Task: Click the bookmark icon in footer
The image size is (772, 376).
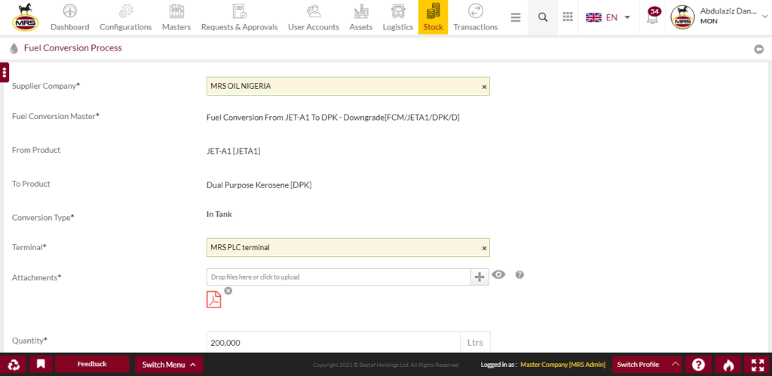Action: point(41,364)
